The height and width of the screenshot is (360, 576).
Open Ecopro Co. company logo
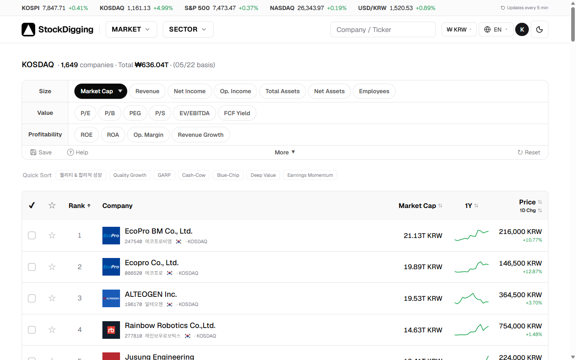111,267
